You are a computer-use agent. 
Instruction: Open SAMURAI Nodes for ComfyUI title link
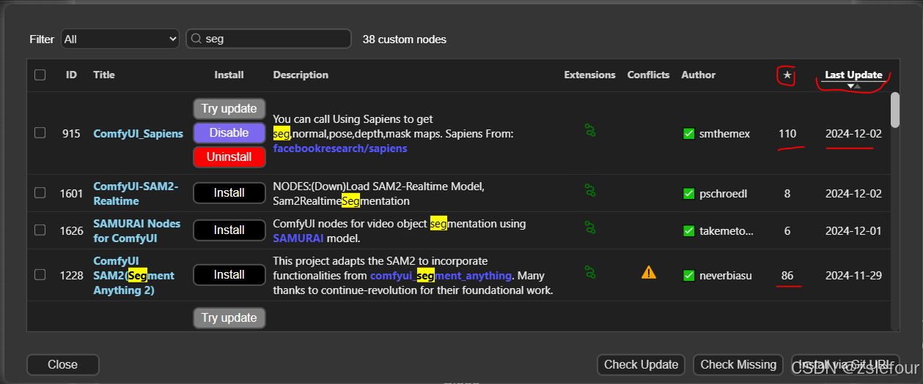click(x=137, y=230)
